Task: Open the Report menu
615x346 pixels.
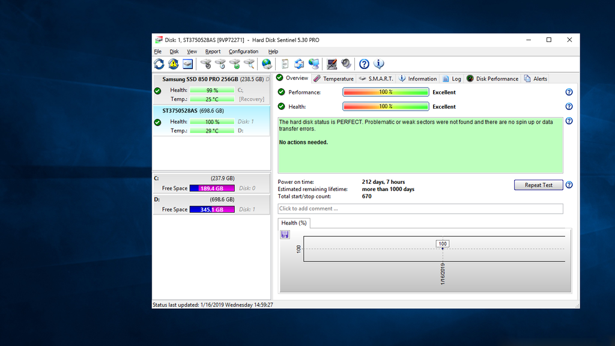Action: (x=213, y=52)
